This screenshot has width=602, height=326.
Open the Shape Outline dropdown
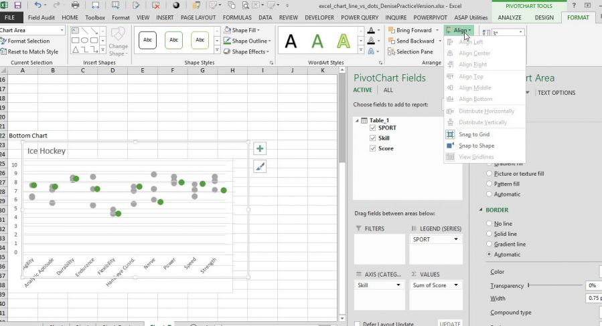click(x=247, y=41)
